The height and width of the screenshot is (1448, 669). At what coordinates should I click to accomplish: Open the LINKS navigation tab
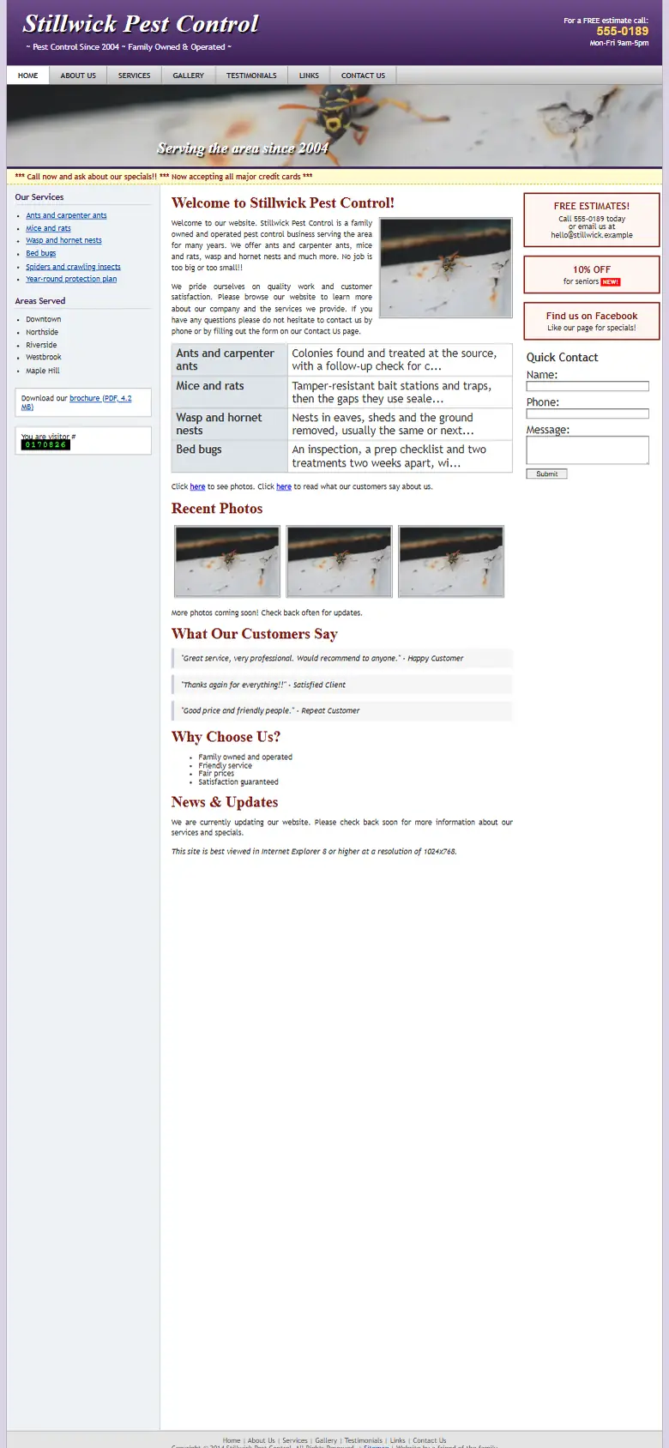click(x=309, y=75)
